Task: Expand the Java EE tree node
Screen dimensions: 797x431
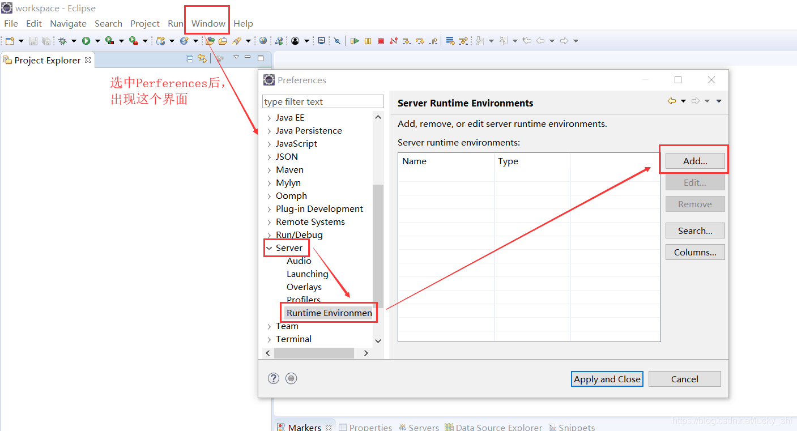Action: tap(269, 118)
